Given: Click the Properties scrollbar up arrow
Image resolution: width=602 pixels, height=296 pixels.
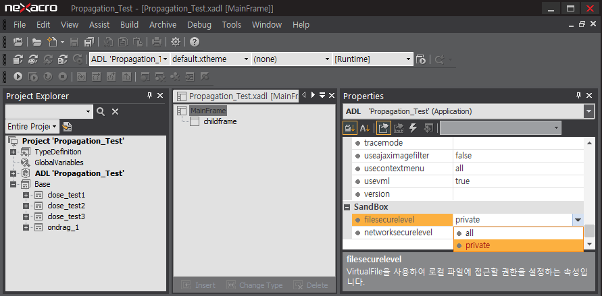Looking at the screenshot, I should (589, 143).
